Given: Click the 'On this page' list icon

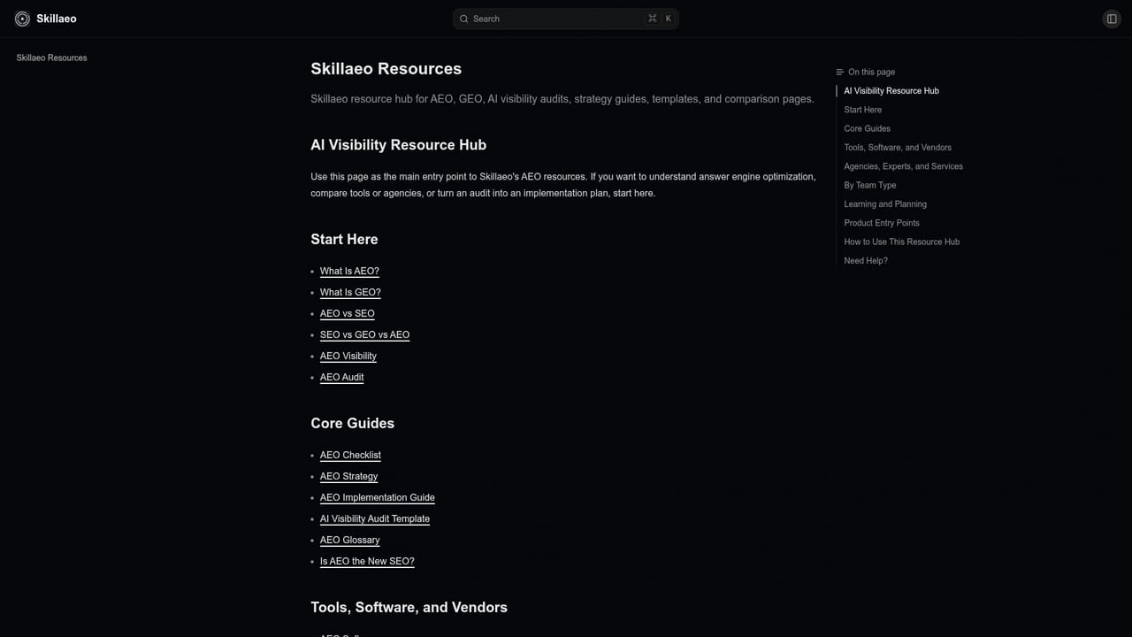Looking at the screenshot, I should tap(839, 72).
